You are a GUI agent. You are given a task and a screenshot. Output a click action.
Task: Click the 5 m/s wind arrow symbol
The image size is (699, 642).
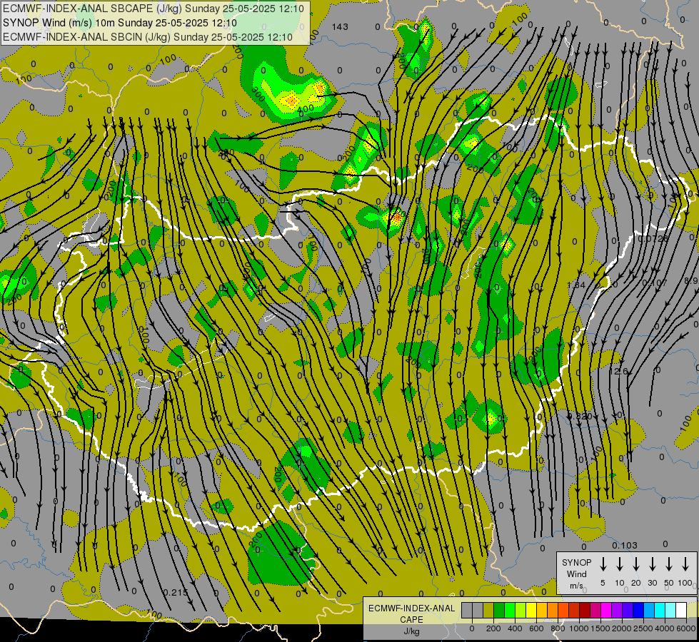603,564
